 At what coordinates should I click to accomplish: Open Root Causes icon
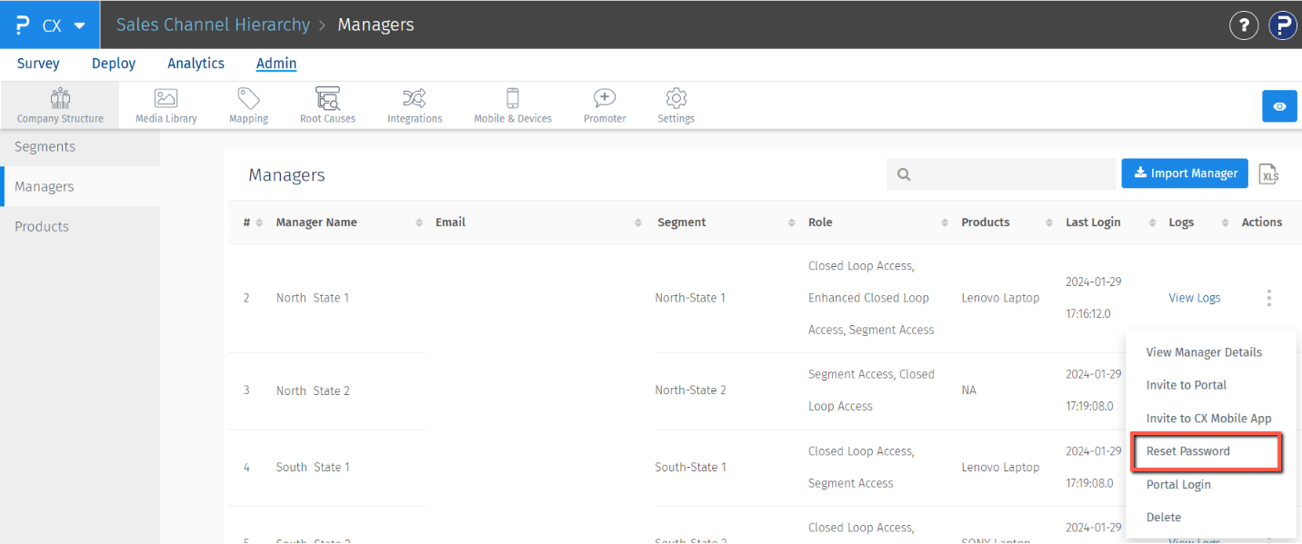point(327,99)
